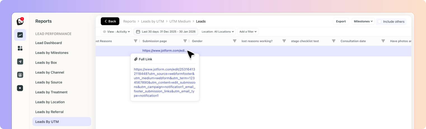Open the Reports chart icon in sidebar
The image size is (426, 129).
pos(20,35)
